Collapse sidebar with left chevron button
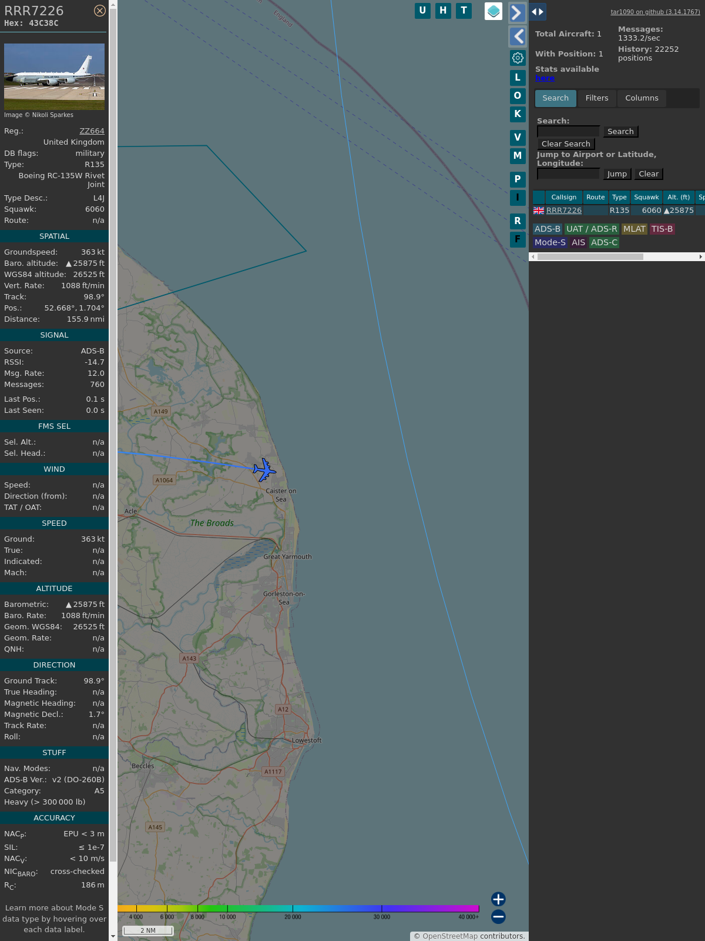Viewport: 705px width, 941px height. [517, 36]
